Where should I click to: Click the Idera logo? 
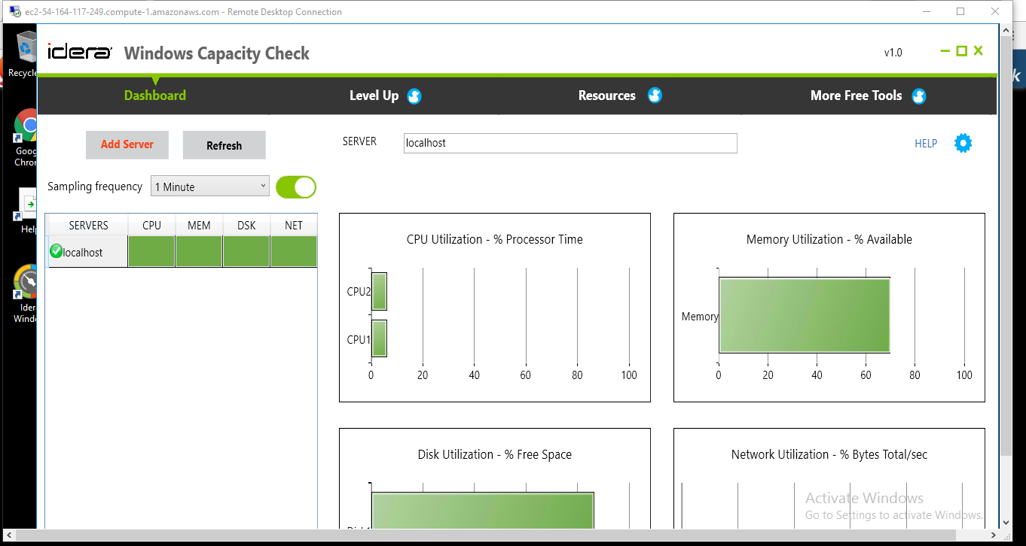pyautogui.click(x=80, y=53)
